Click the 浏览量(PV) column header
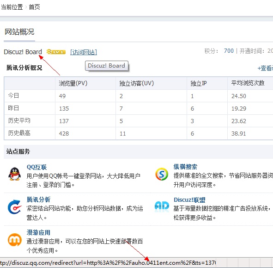The image size is (273, 268). (73, 83)
